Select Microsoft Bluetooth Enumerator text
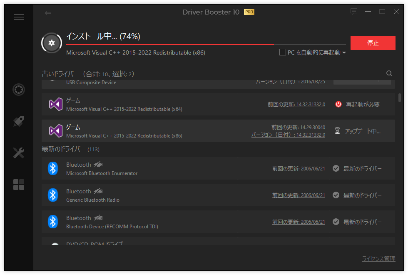 (x=102, y=173)
